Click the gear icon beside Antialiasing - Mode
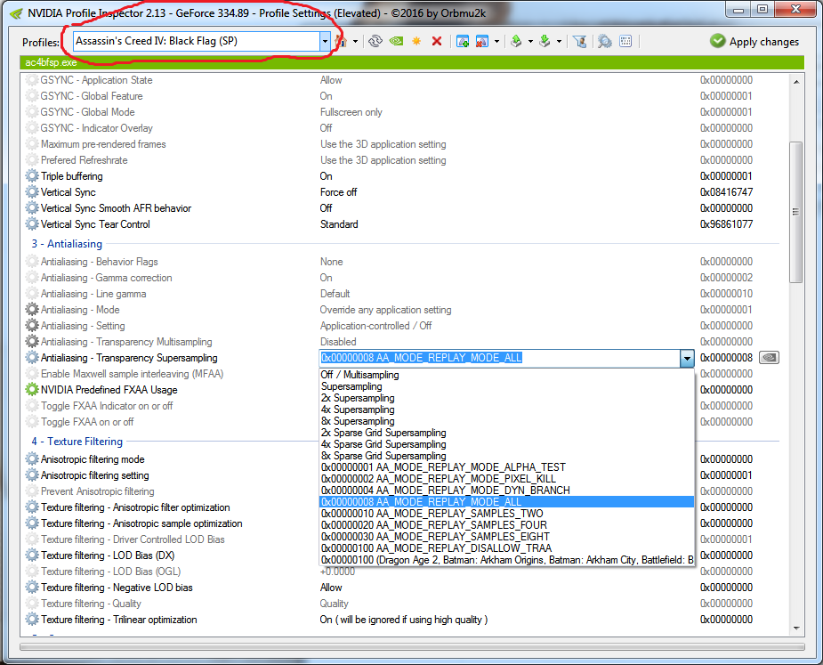Viewport: 823px width, 665px height. coord(32,310)
